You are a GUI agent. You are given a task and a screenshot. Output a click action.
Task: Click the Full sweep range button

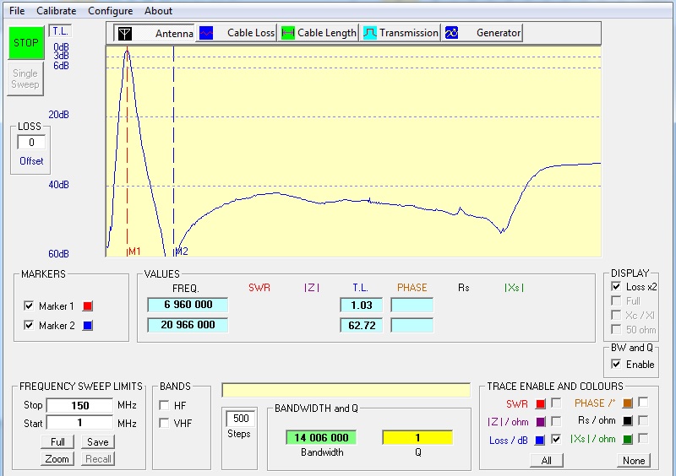tap(57, 442)
